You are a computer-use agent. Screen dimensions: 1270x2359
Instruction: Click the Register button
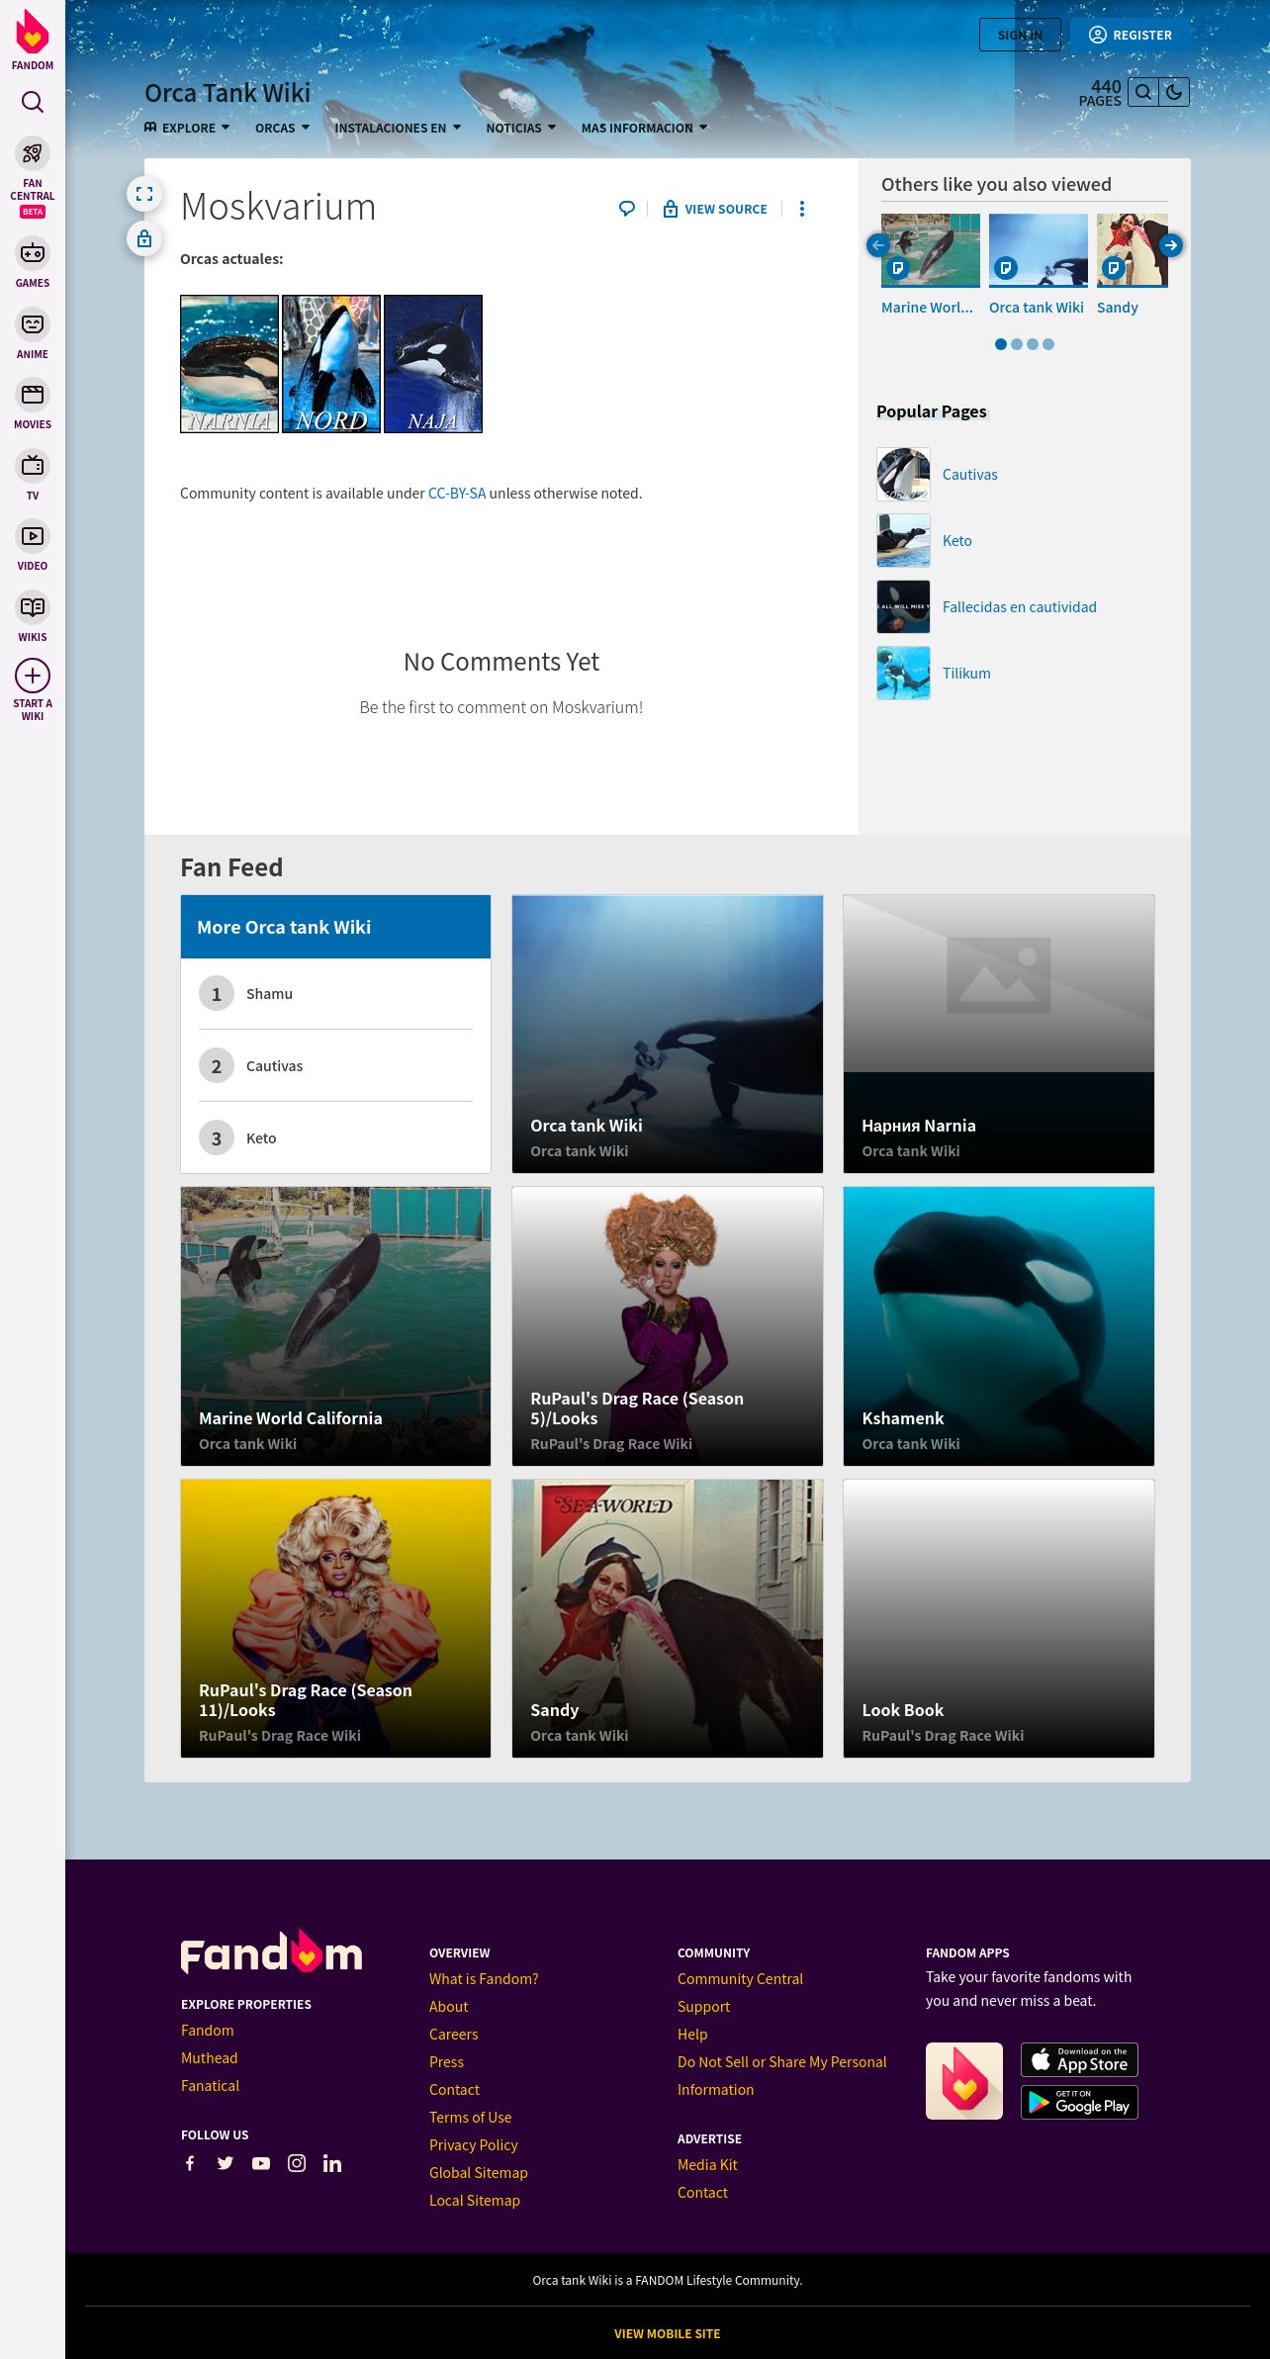pos(1131,35)
